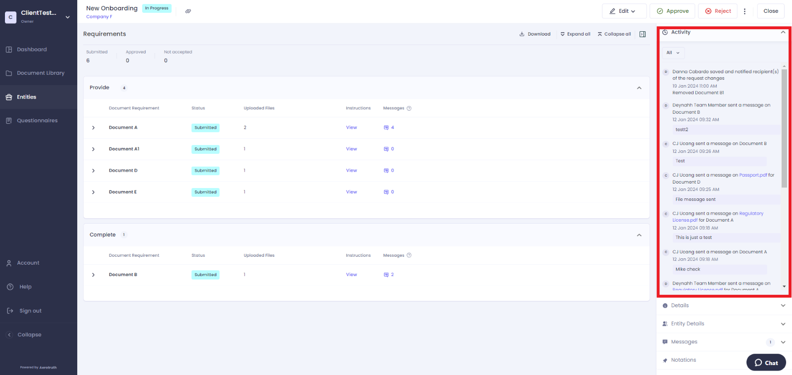Click the Messages column info icon in Provide
Screen dimensions: 792x375
click(409, 108)
